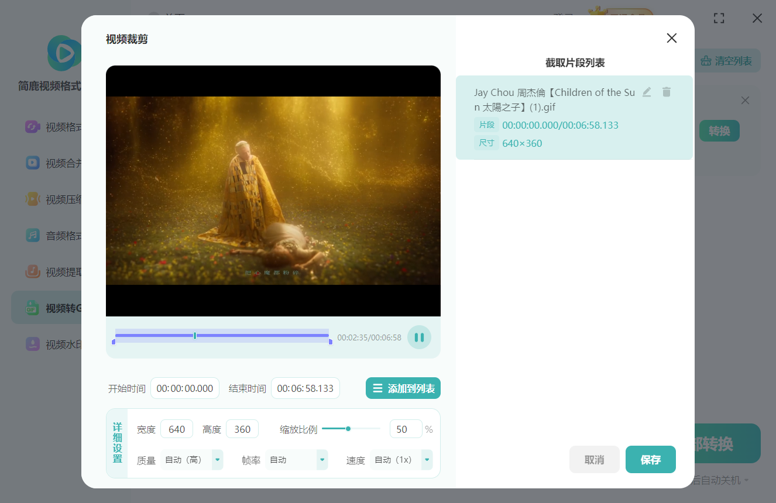Click the 宽度 width input field
The width and height of the screenshot is (776, 503).
177,429
